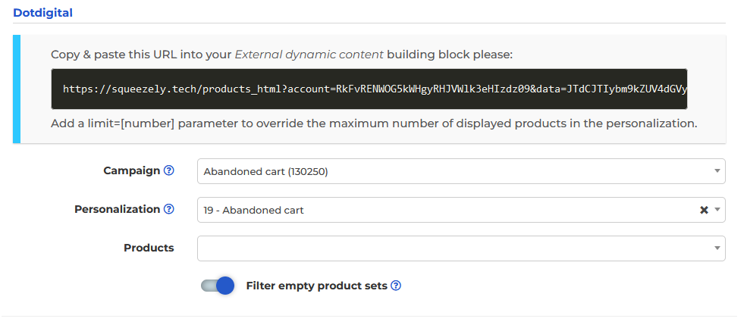Viewport: 747px width, 328px height.
Task: Open the Personalization help question-mark icon
Action: click(168, 209)
